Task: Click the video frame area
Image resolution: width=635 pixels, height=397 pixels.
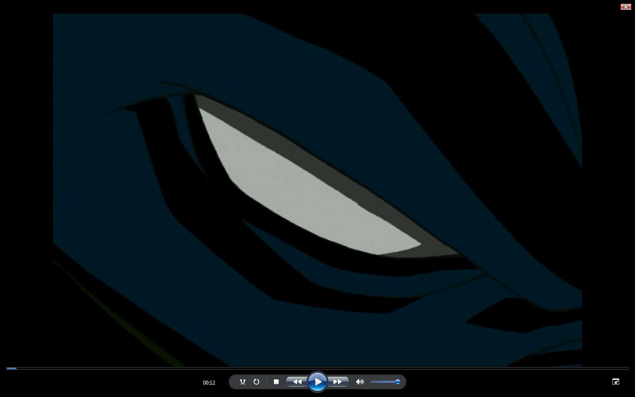Action: tap(317, 190)
